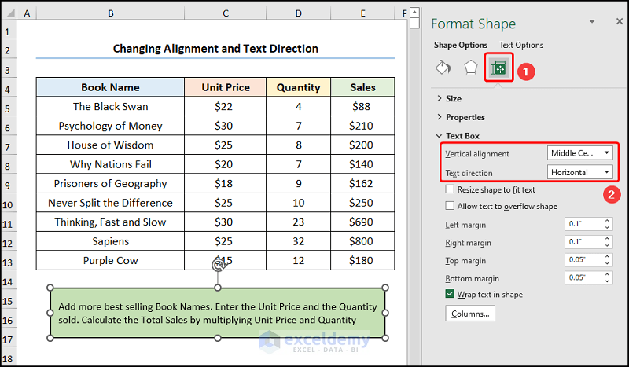Increase the Bottom margin value

click(x=607, y=274)
